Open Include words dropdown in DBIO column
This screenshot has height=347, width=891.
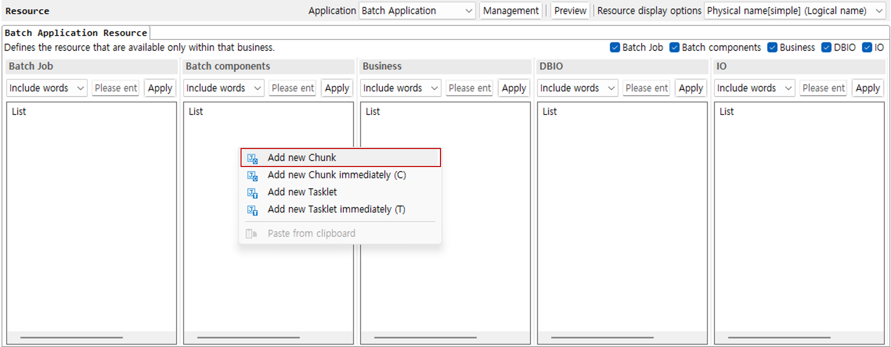tap(577, 88)
